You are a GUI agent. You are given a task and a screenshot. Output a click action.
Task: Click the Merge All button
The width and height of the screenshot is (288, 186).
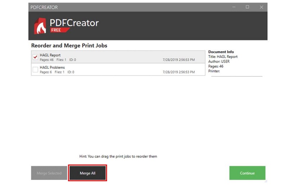[87, 173]
